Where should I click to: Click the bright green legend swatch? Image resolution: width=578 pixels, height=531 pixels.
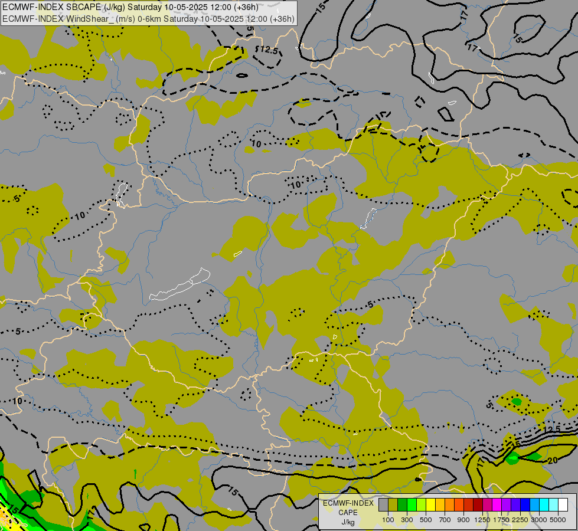(412, 504)
